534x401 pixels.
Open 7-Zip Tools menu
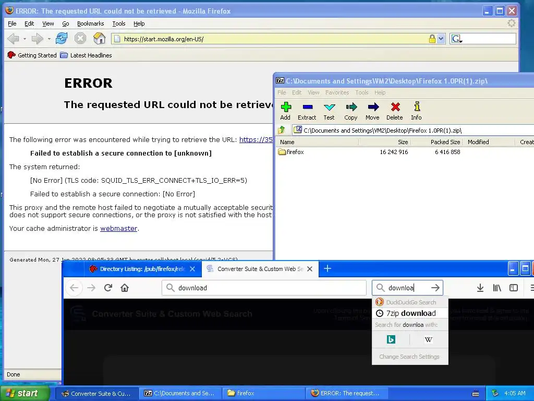(x=362, y=92)
